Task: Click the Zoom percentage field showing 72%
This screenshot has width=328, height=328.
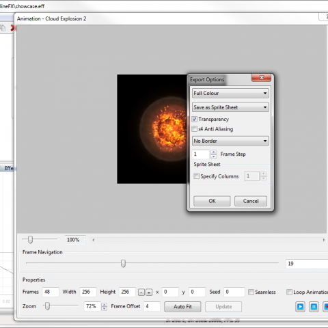Action: 92,306
